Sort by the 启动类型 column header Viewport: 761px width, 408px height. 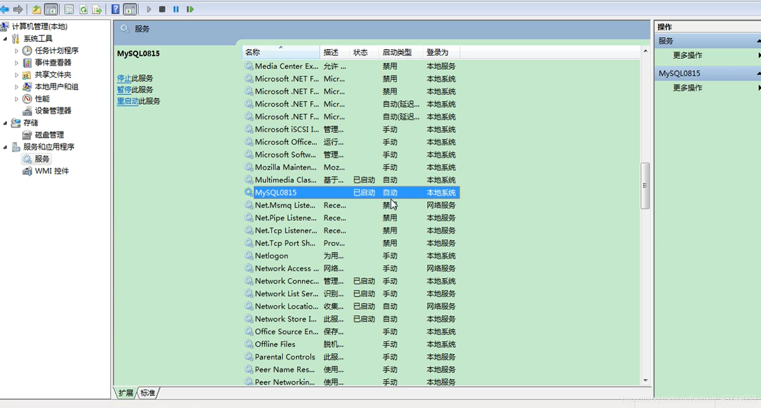point(401,52)
